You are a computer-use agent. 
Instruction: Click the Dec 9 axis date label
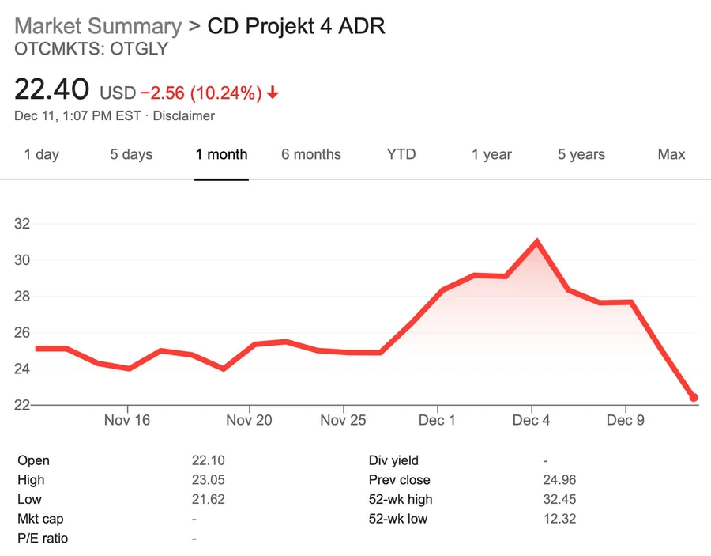click(625, 420)
